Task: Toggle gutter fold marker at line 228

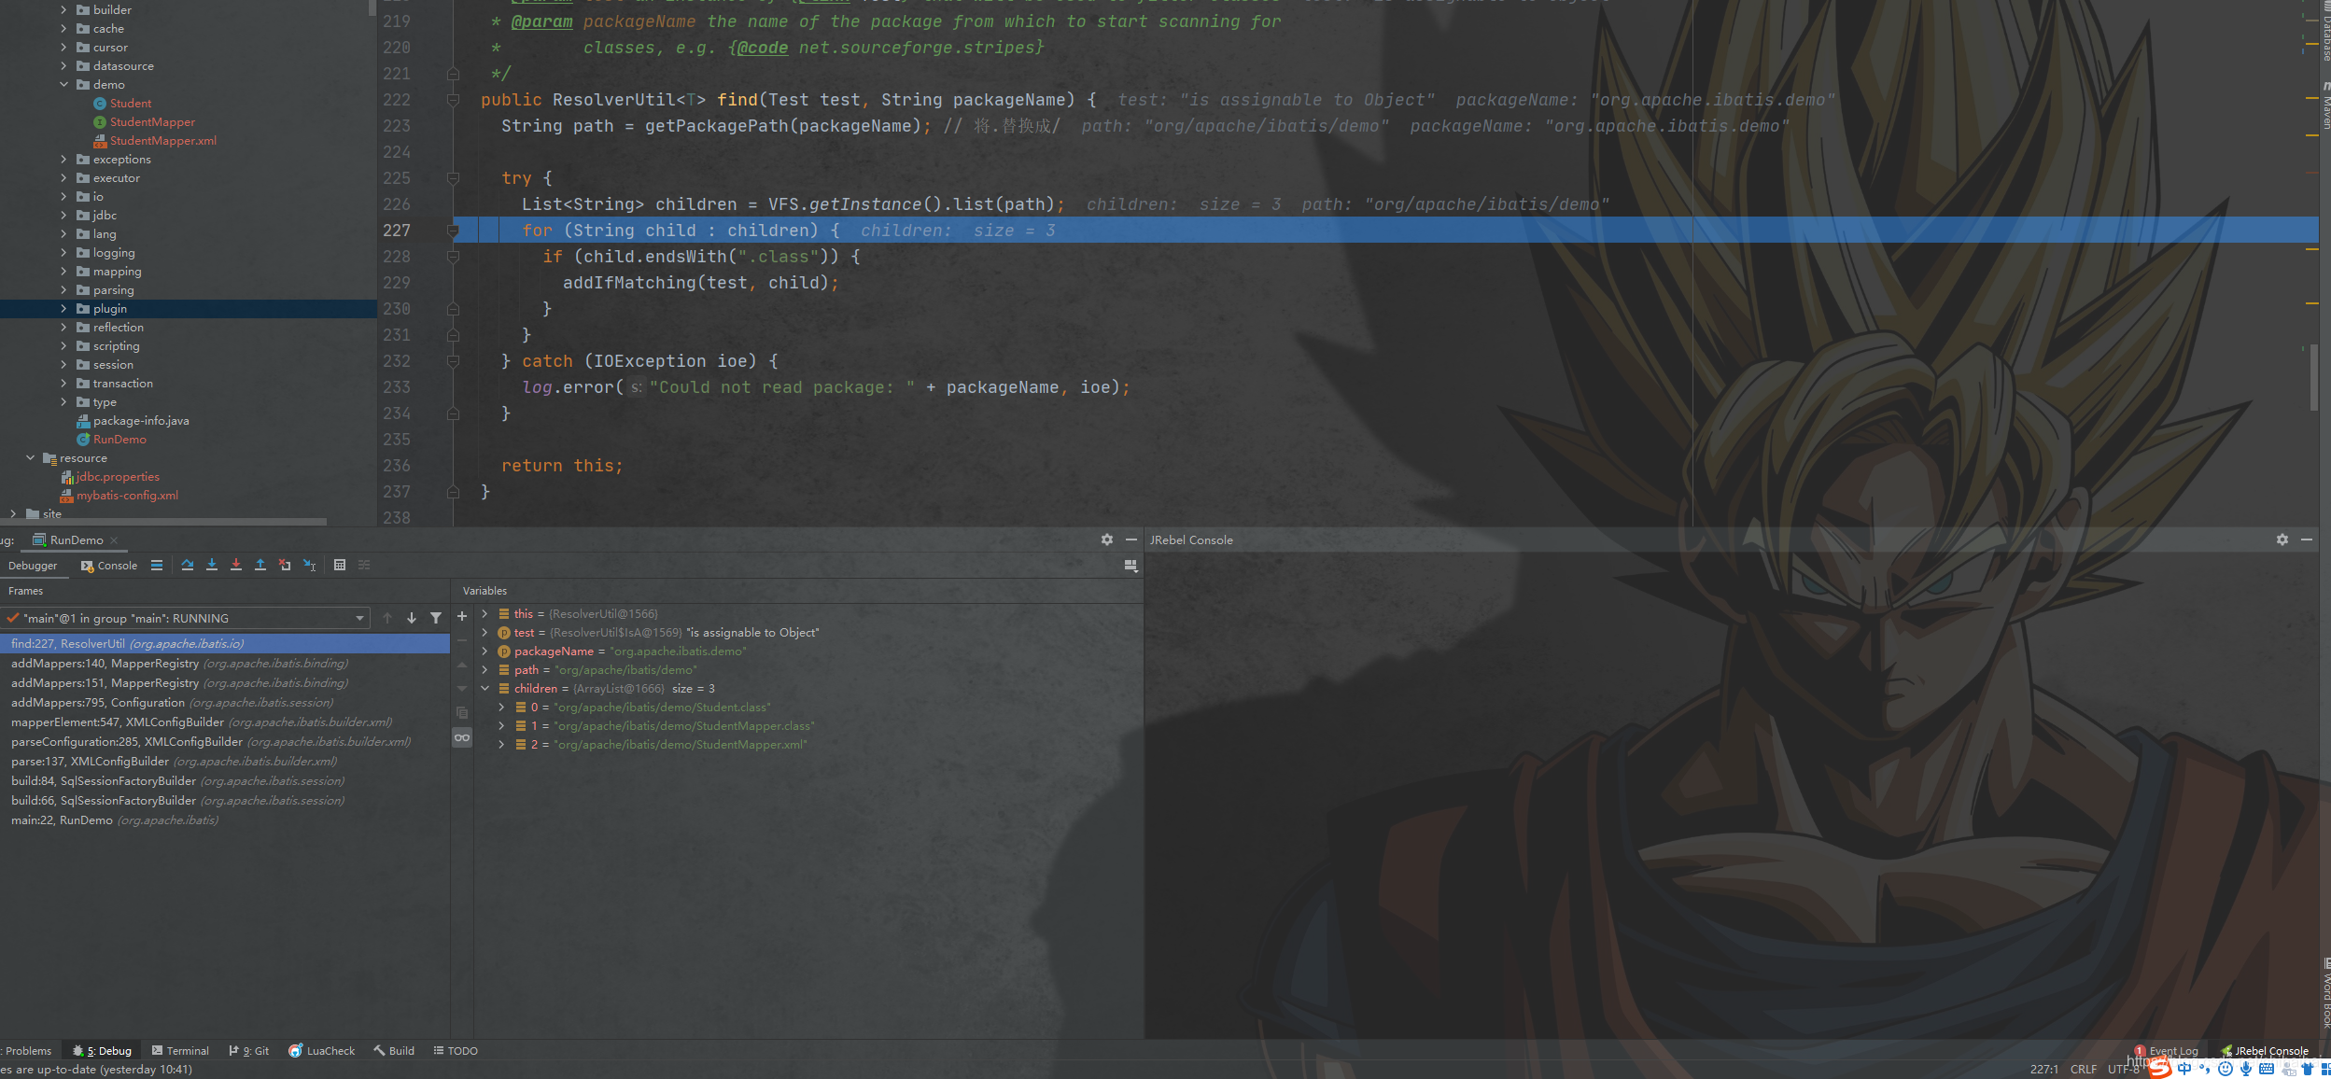Action: pos(453,257)
